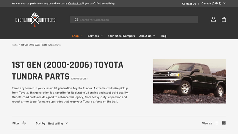The width and height of the screenshot is (238, 134).
Task: Click Contact Us in the top bar
Action: point(189,4)
